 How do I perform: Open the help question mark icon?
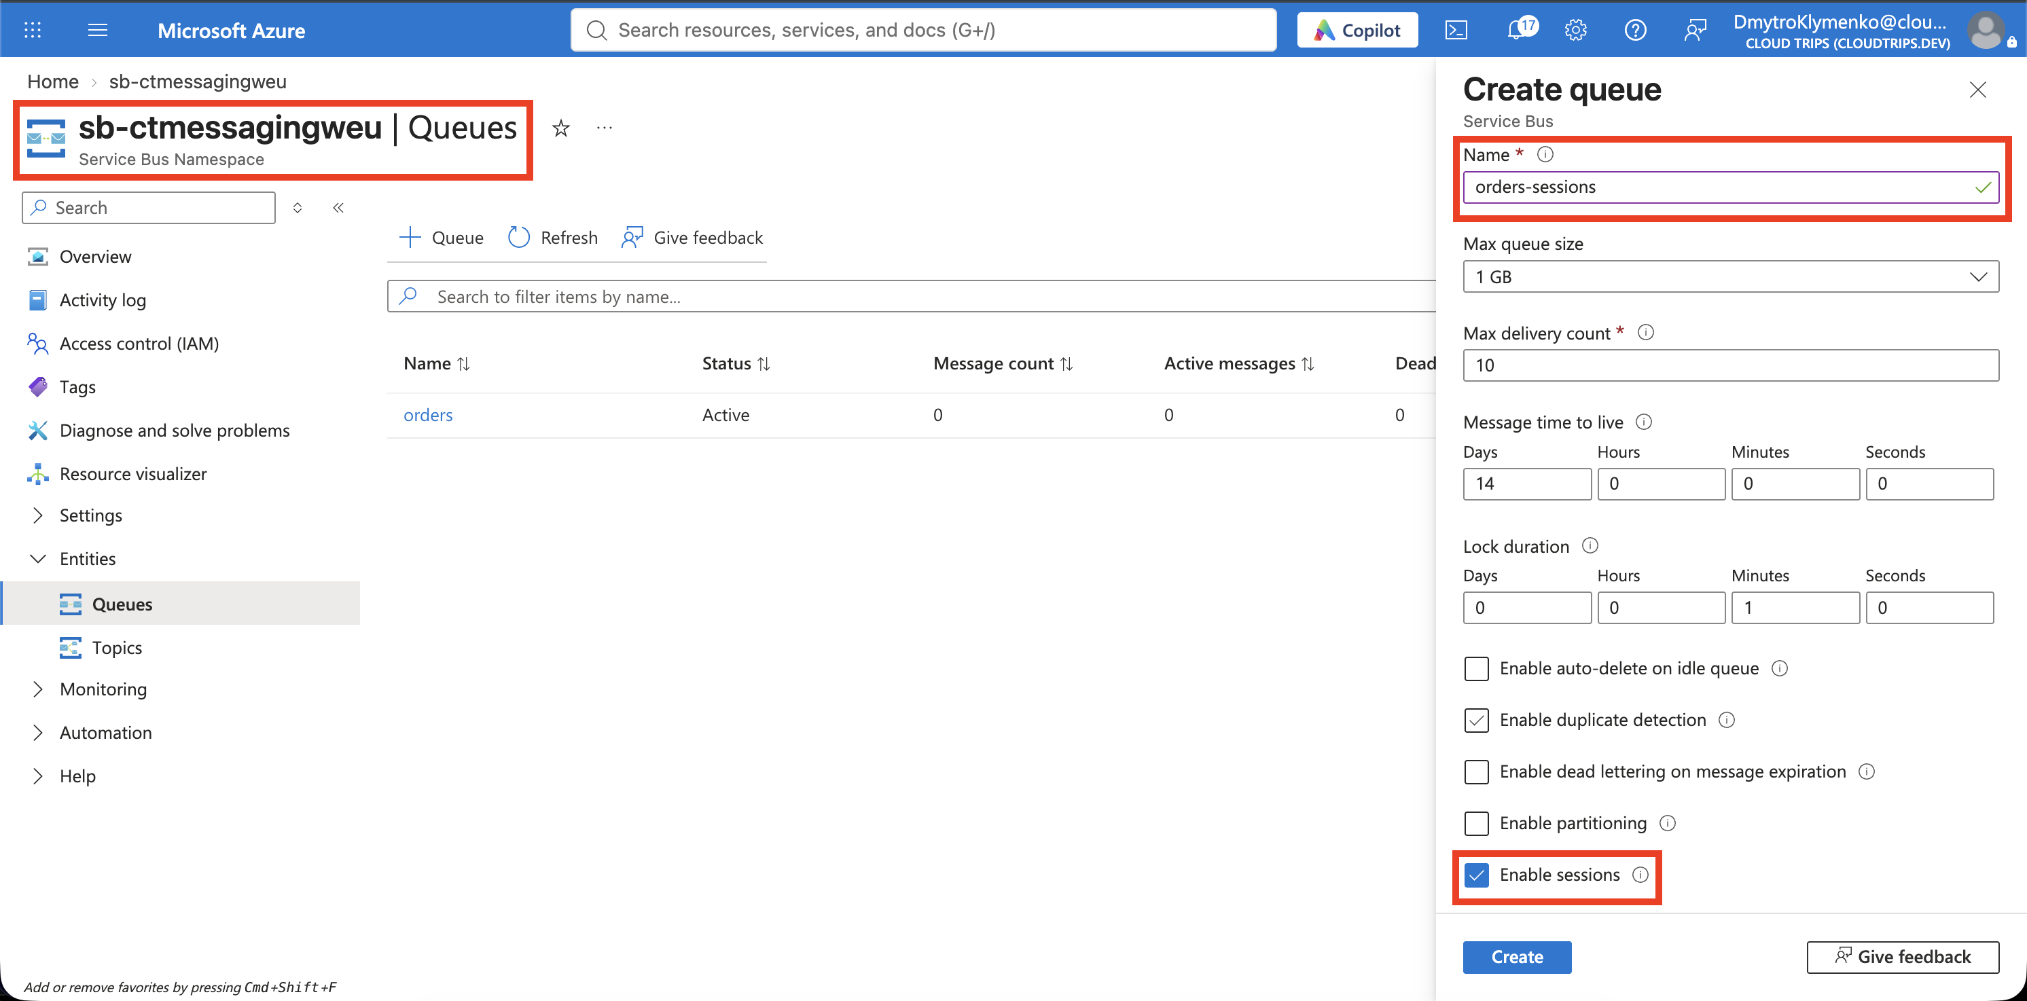tap(1635, 30)
